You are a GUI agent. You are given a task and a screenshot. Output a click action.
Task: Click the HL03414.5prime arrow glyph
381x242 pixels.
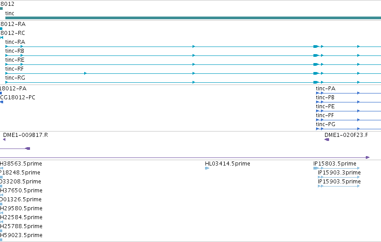click(x=207, y=168)
